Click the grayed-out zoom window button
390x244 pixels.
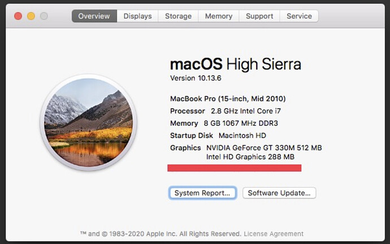pos(44,16)
